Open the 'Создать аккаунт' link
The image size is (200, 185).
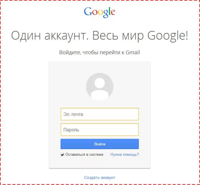[100, 178]
